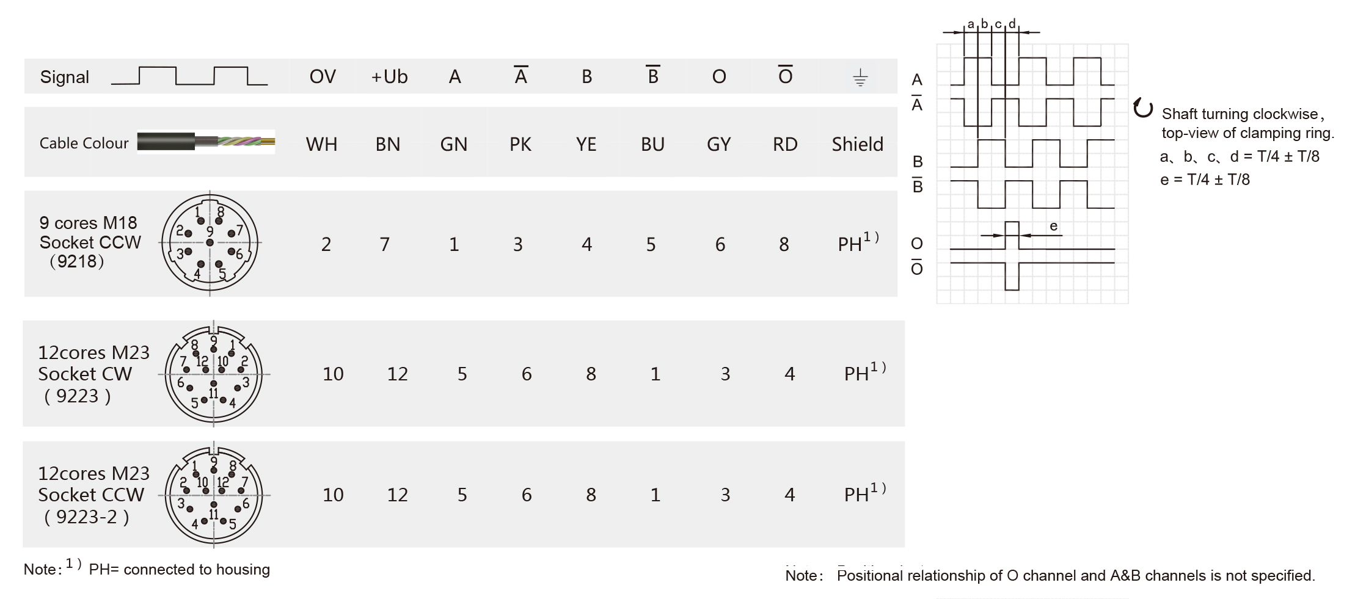Screen dimensions: 1355x599
Task: Click the "e = T/4 ± T/8" formula text
Action: tap(1205, 180)
